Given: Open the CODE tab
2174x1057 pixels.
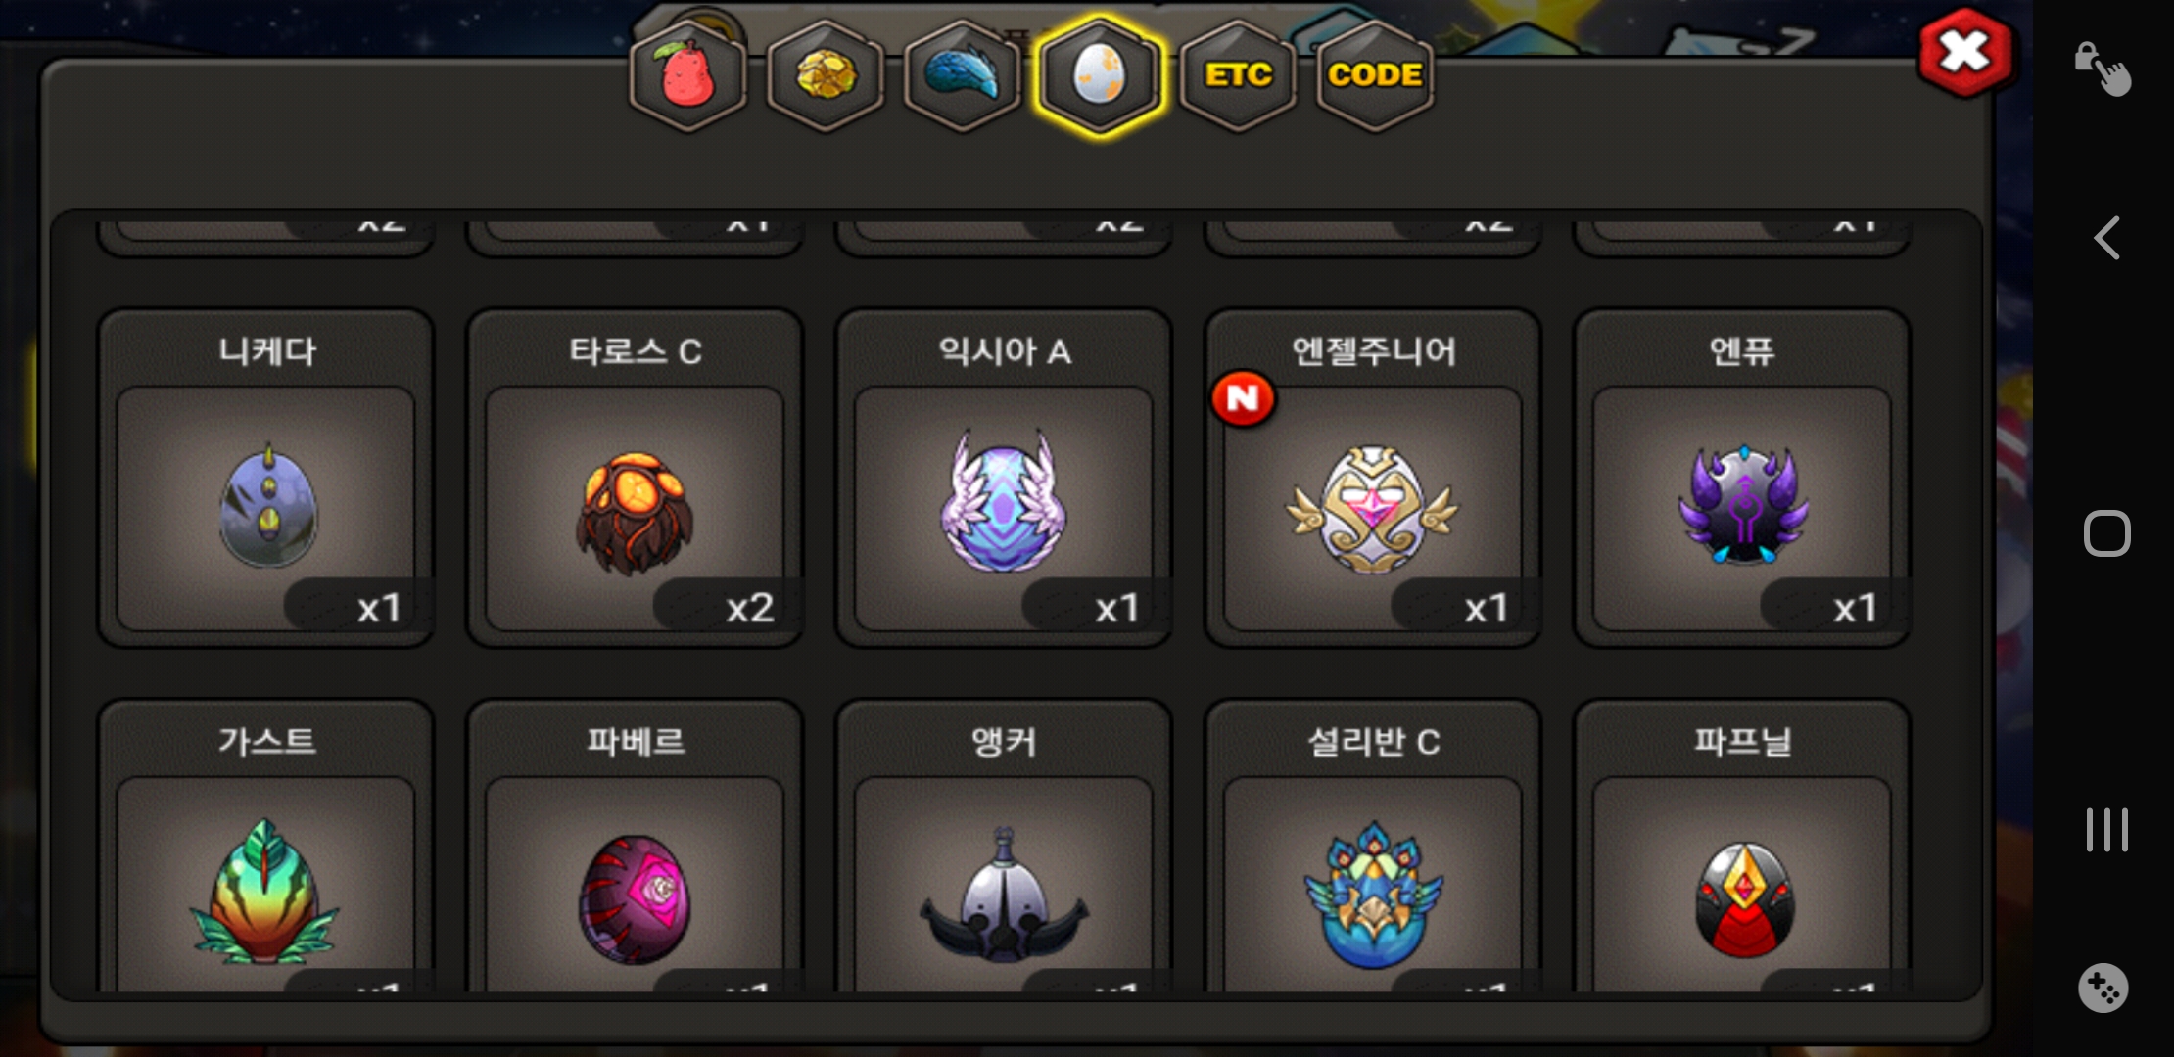Looking at the screenshot, I should click(x=1375, y=76).
